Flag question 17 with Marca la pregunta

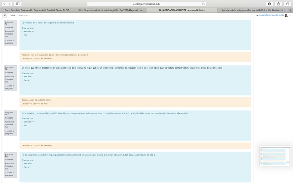pos(10,42)
